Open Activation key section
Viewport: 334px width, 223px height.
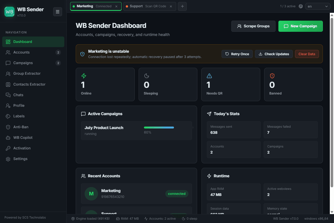33,148
